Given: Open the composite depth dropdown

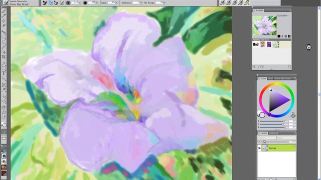Looking at the screenshot, I should (286, 138).
